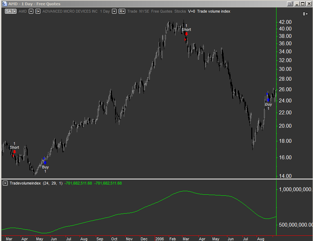Click the new chart icon near window controls
The image size is (313, 241).
coord(290,4)
